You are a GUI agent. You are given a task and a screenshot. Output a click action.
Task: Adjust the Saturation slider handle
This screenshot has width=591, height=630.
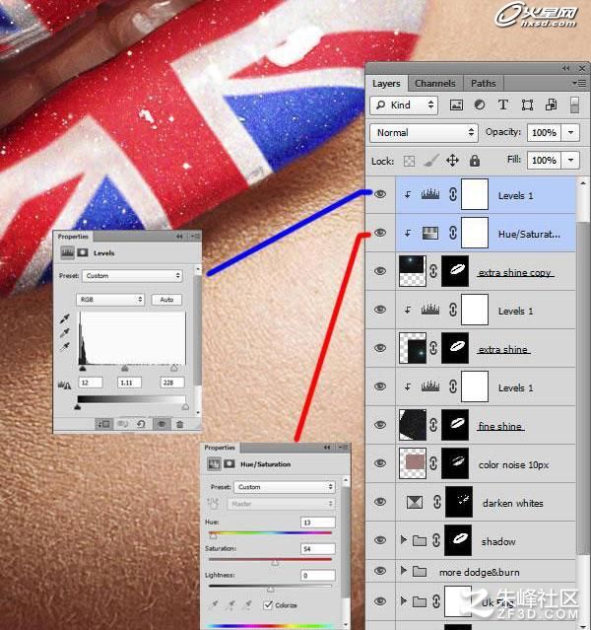click(275, 563)
